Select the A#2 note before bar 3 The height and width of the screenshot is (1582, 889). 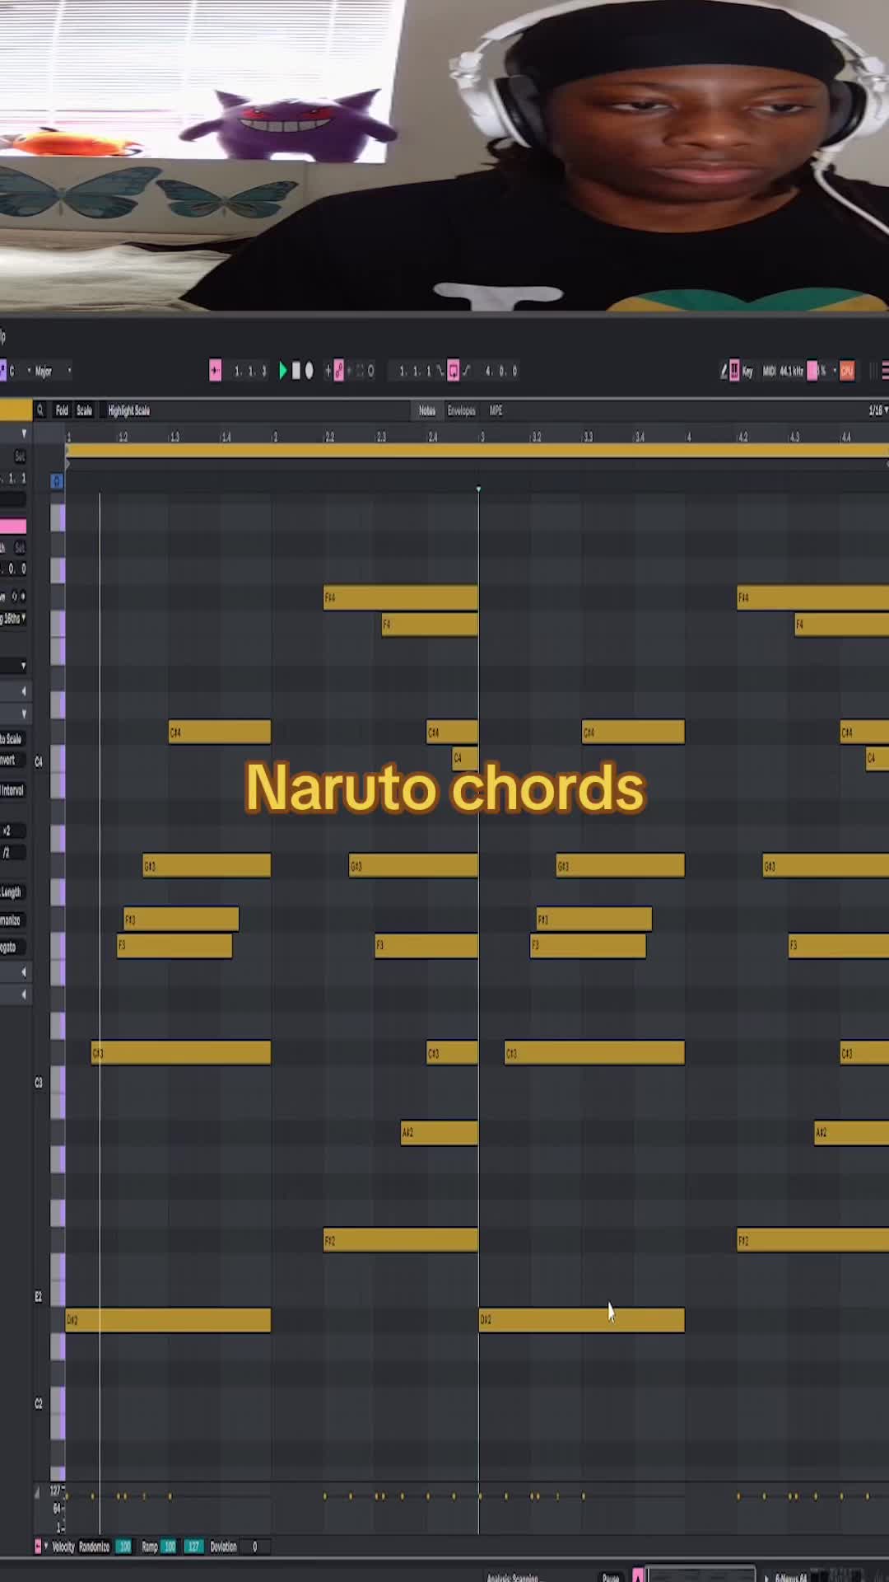(439, 1133)
